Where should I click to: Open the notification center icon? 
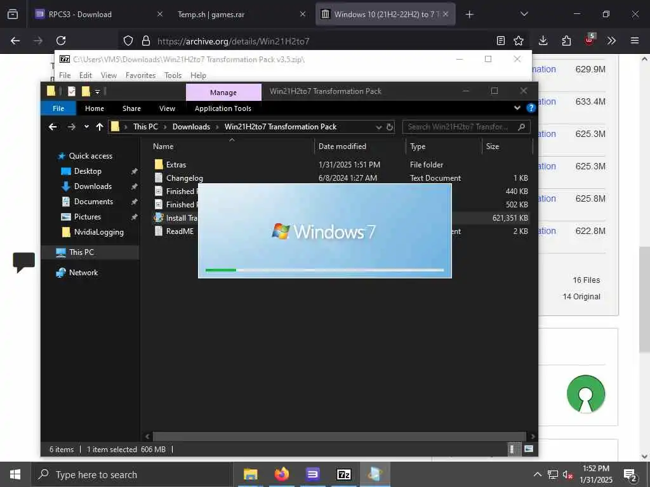click(630, 475)
